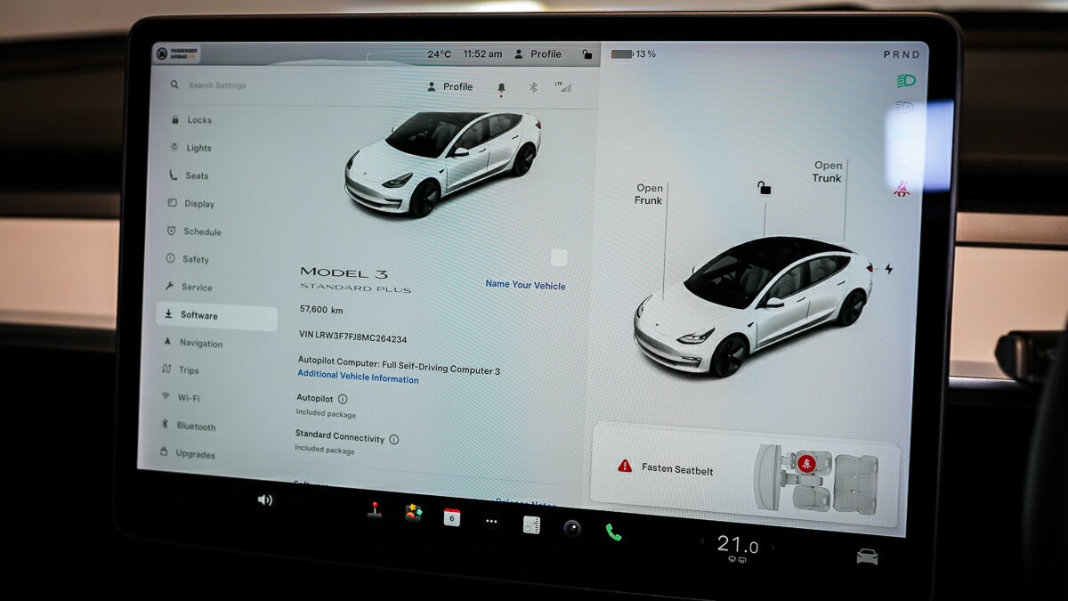Tap the 11:52 am clock

482,54
